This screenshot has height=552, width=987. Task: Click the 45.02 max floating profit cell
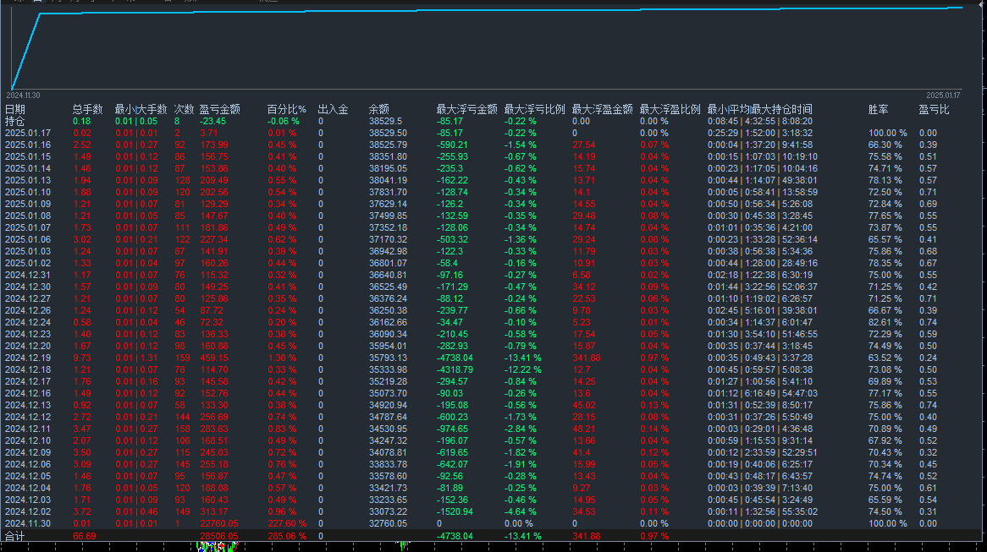click(584, 406)
